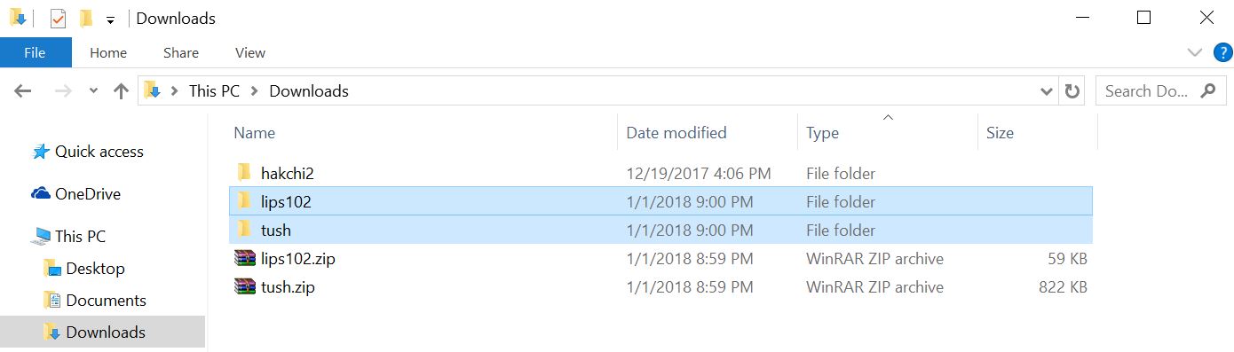Expand the Customize Quick Access Toolbar dropdown

tap(109, 20)
